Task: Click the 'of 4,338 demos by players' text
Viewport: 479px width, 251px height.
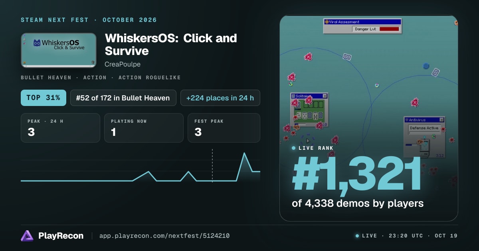Action: pyautogui.click(x=358, y=203)
